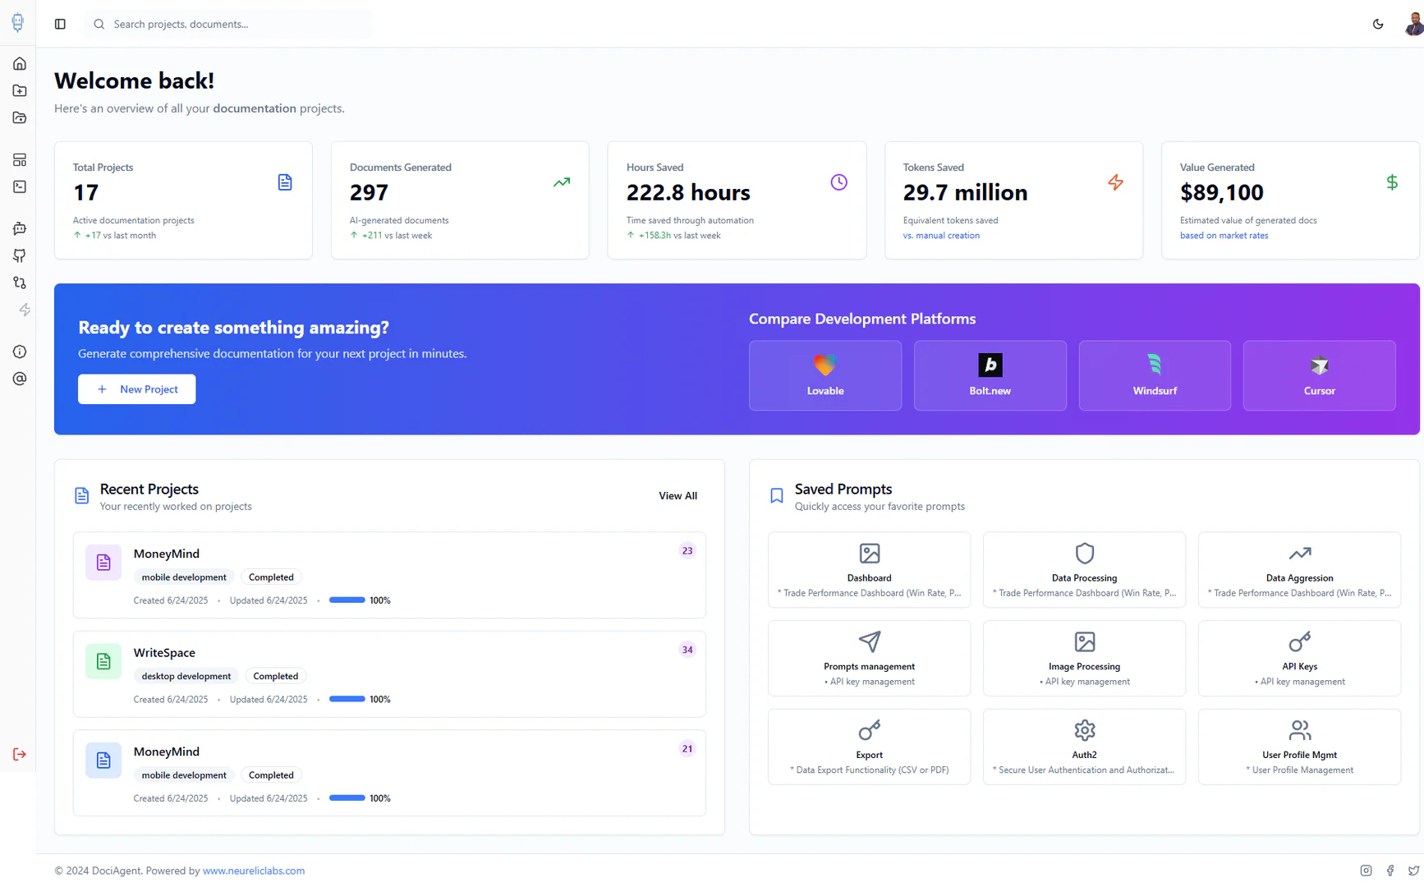Click View All recent projects
This screenshot has height=887, width=1424.
(678, 495)
